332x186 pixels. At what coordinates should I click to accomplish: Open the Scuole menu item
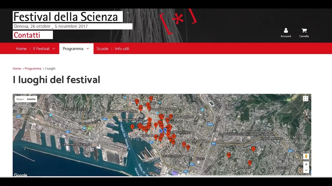point(102,49)
